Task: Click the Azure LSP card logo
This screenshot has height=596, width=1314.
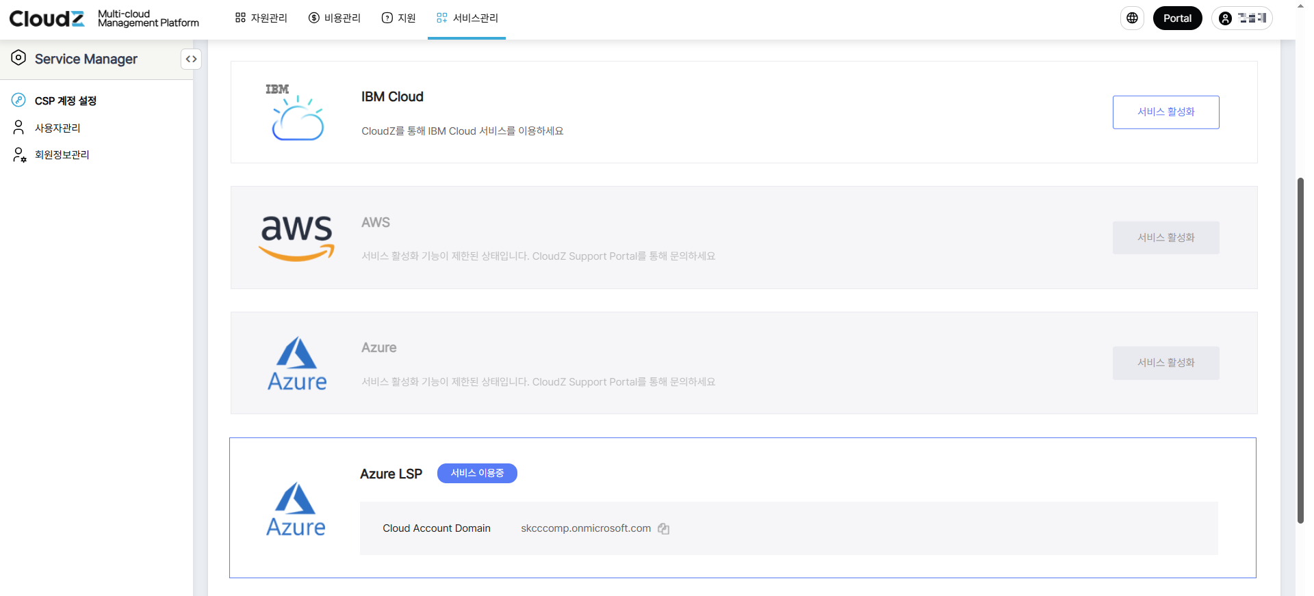Action: point(296,509)
